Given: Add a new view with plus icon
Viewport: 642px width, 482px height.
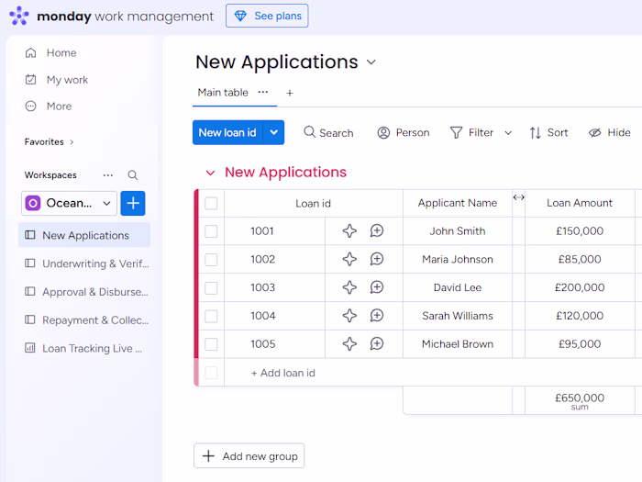Looking at the screenshot, I should point(290,93).
